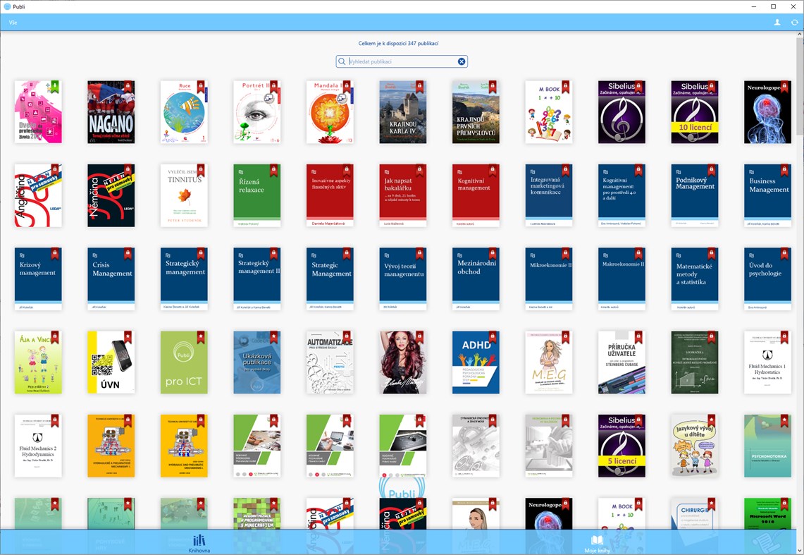This screenshot has height=555, width=804.
Task: Click the lock ribbon on Neurologopedie cover
Action: click(785, 86)
